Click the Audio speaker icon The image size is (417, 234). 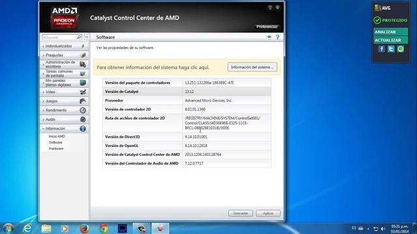pyautogui.click(x=83, y=120)
